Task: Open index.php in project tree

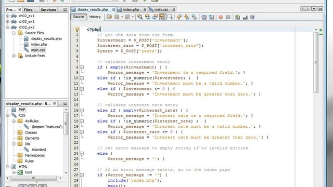Action: click(x=39, y=44)
